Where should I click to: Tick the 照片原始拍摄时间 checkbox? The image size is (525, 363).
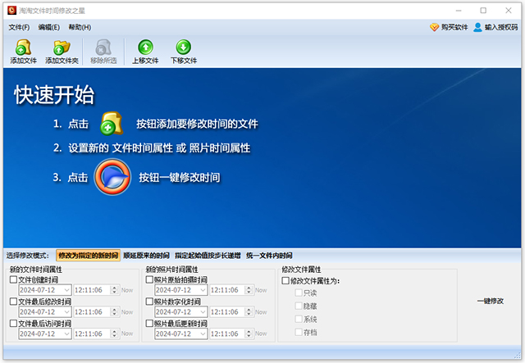point(149,279)
